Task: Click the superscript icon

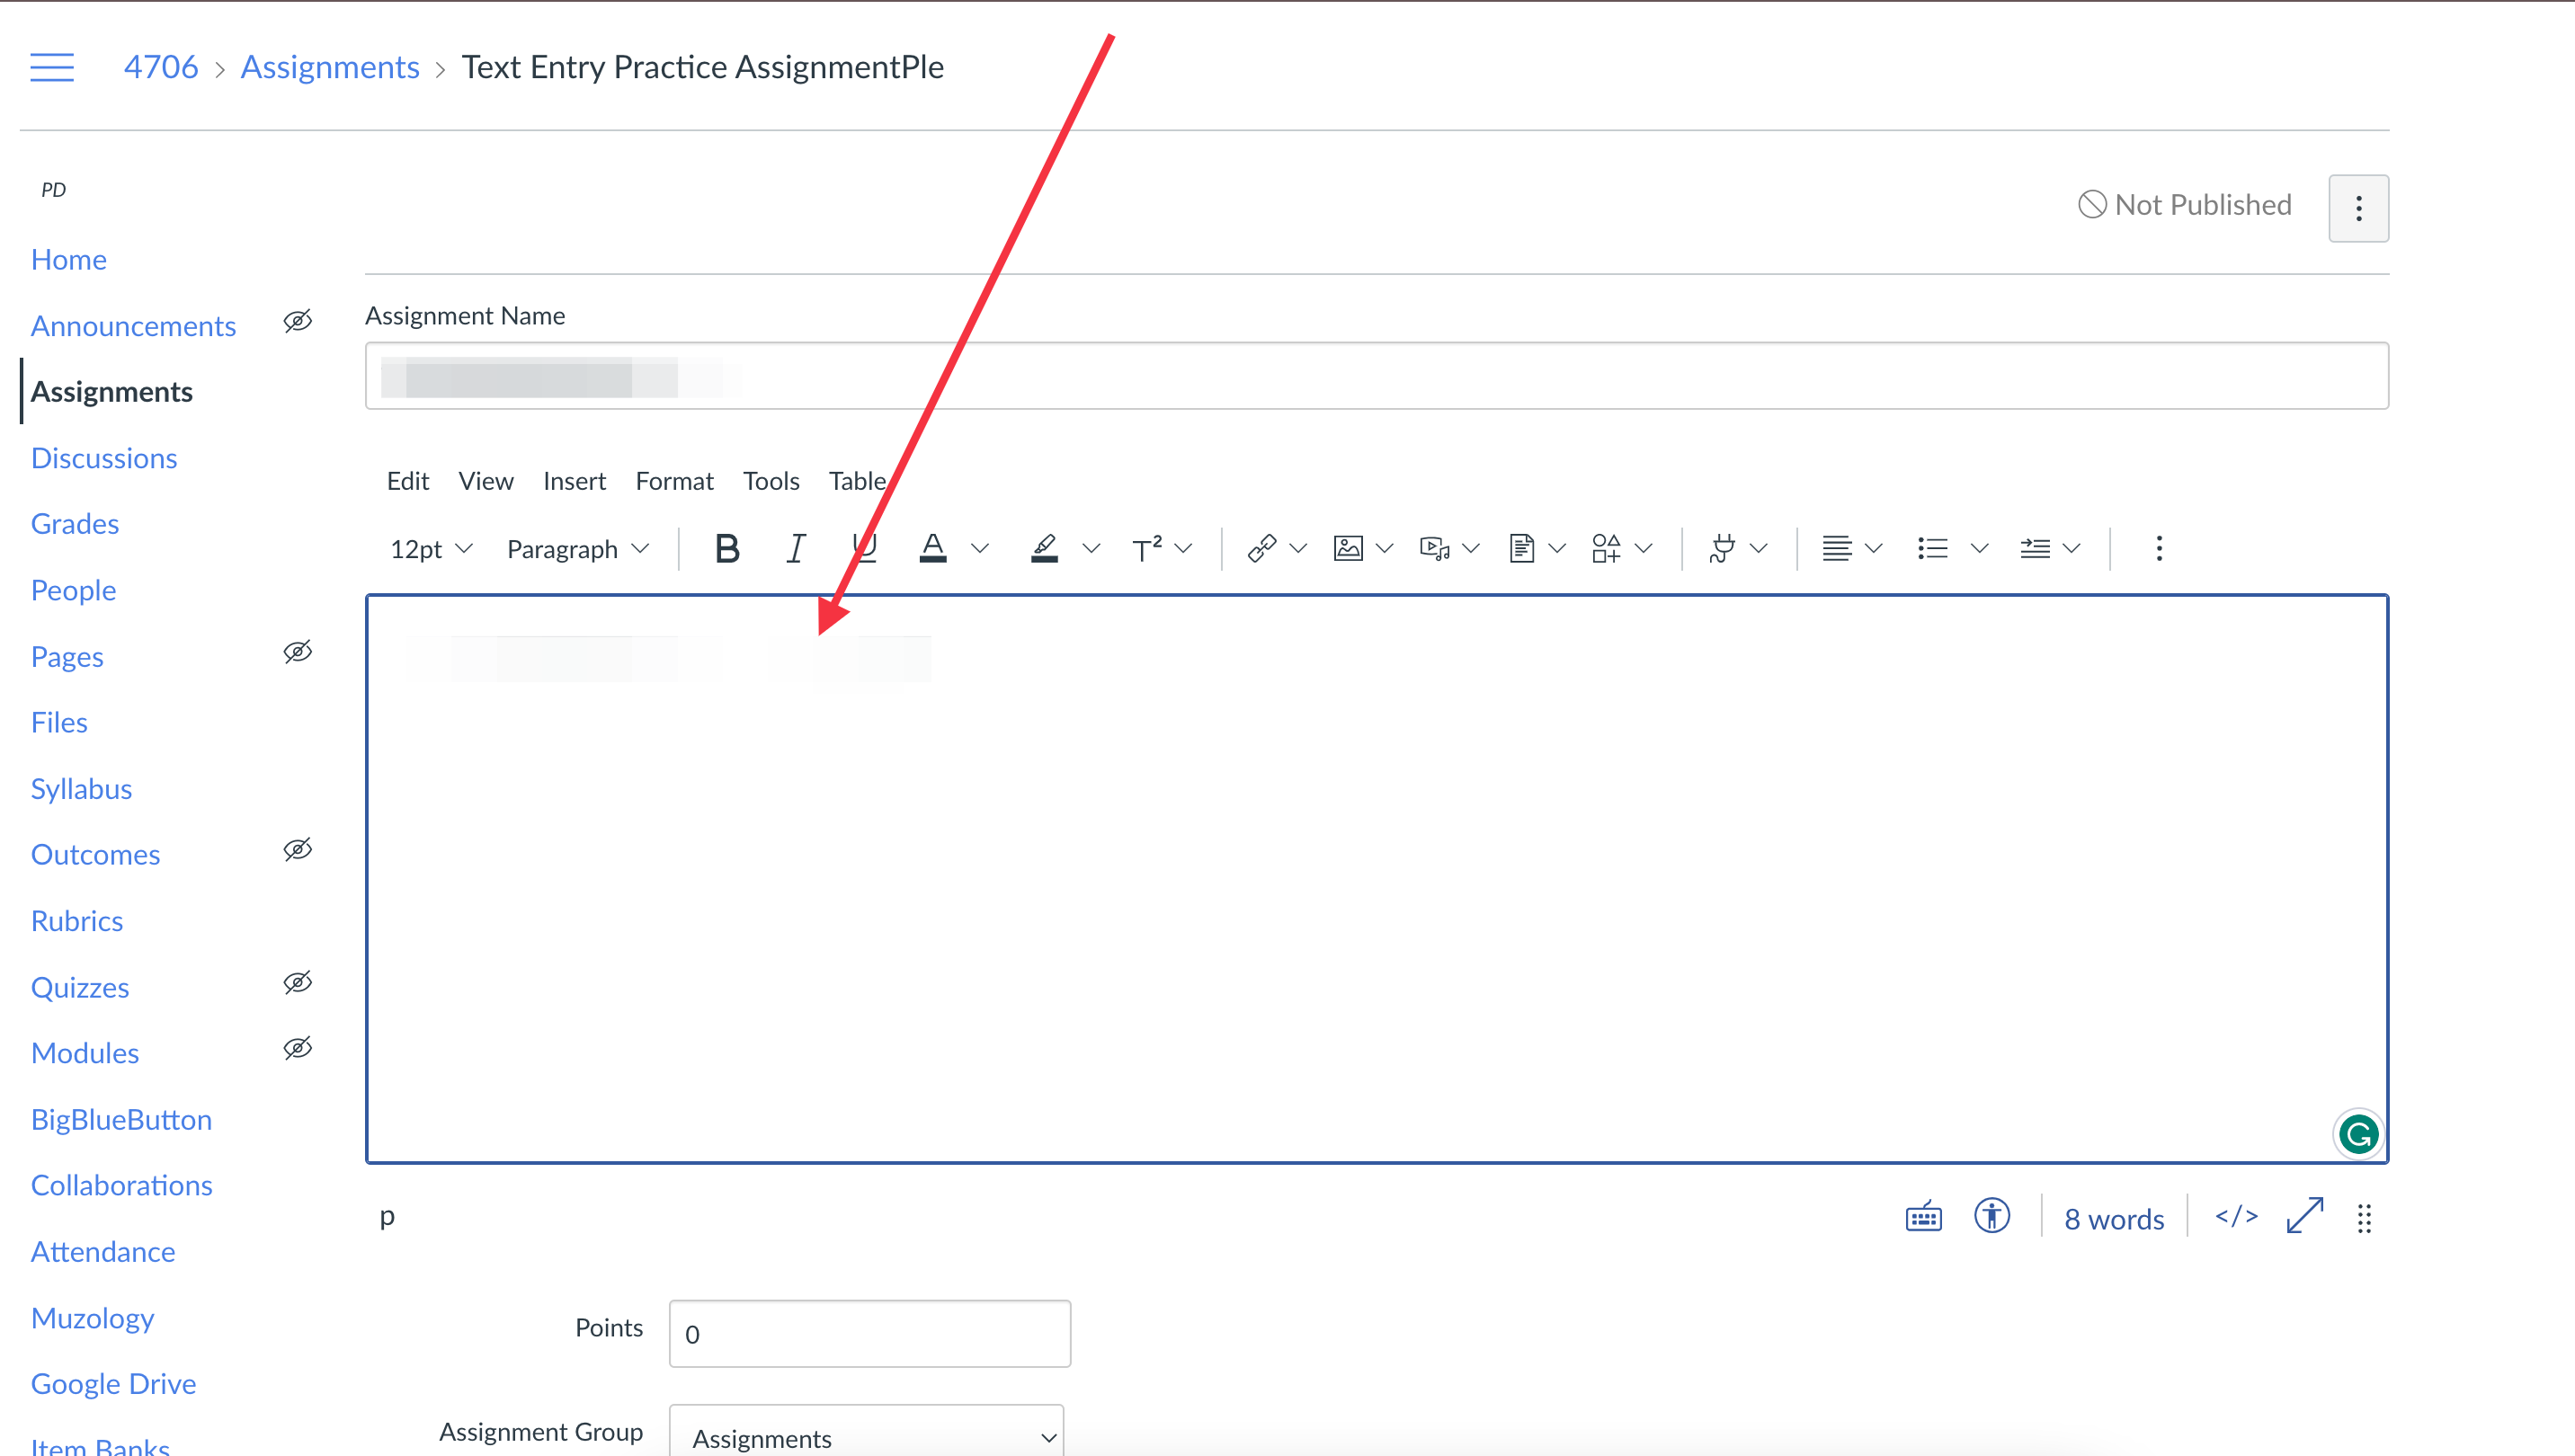Action: [1146, 549]
